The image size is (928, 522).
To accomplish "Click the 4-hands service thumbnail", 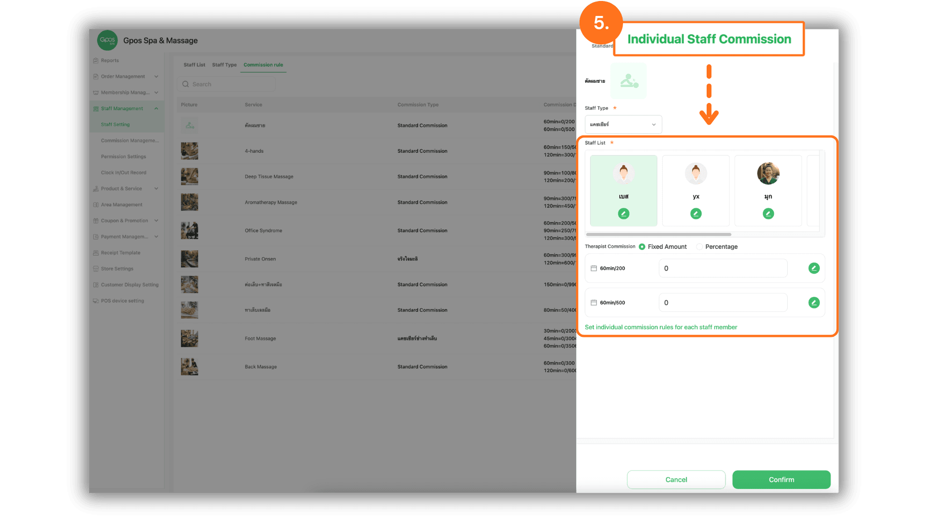I will pyautogui.click(x=189, y=151).
